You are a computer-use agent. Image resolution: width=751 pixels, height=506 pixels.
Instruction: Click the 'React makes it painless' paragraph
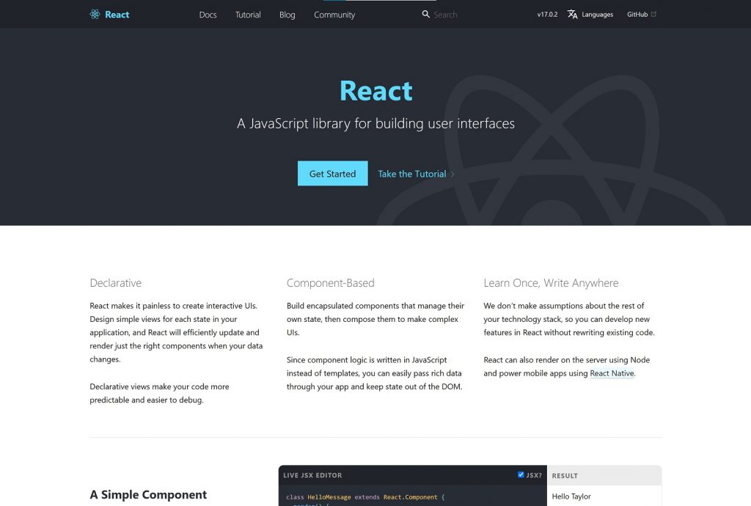pos(176,333)
